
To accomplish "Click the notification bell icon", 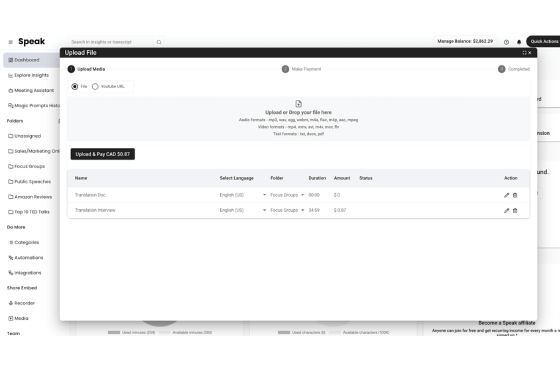I will (x=519, y=42).
